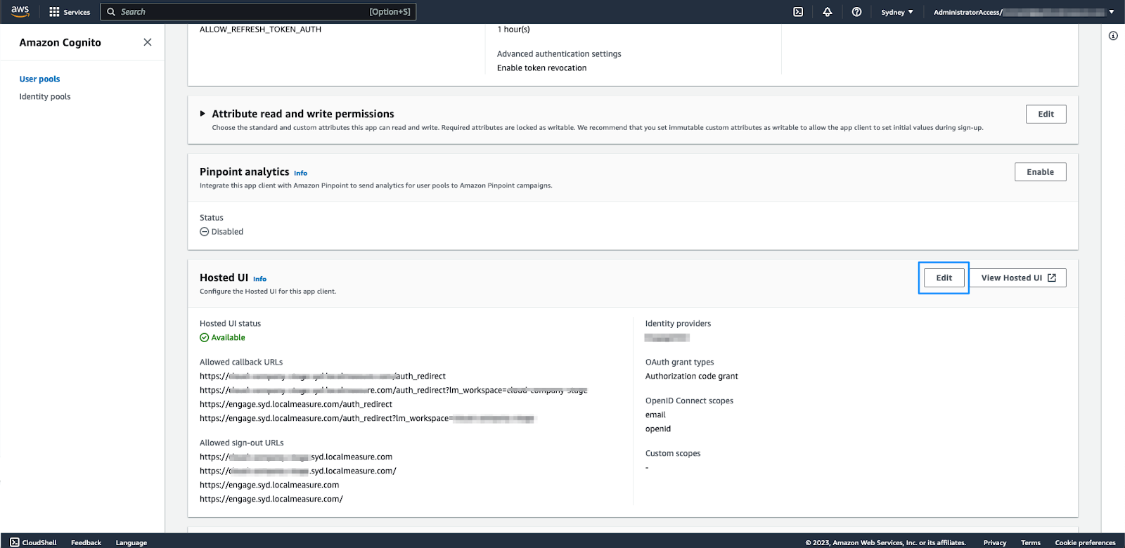This screenshot has height=548, width=1125.
Task: Click 'Advanced authentication settings' label
Action: click(x=559, y=54)
